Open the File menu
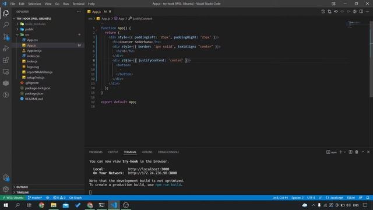The height and width of the screenshot is (210, 373). [13, 4]
